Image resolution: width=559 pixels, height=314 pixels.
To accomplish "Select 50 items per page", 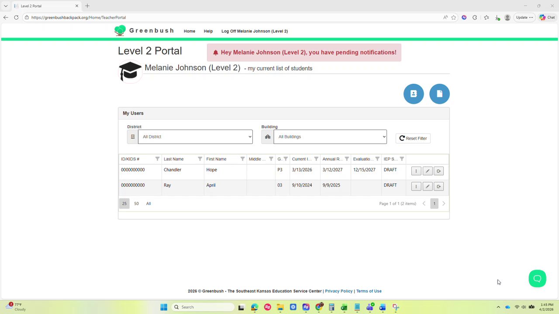I will [136, 204].
